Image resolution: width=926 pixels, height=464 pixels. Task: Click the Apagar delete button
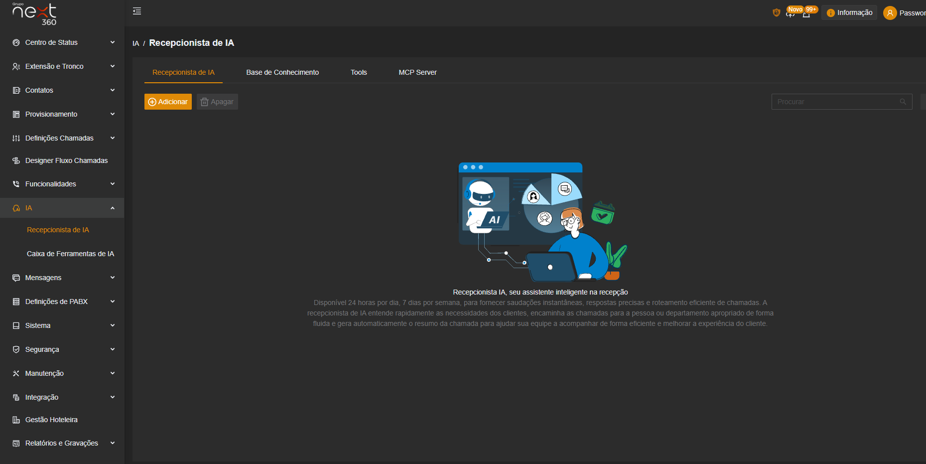pos(217,102)
